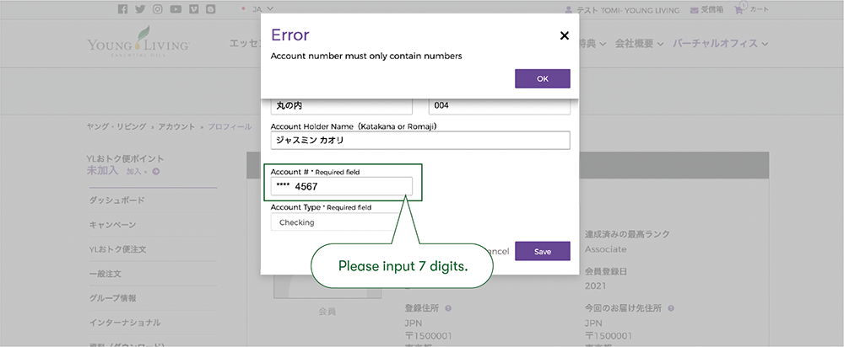Open the Vimeo icon link
The image size is (844, 347).
click(x=192, y=9)
